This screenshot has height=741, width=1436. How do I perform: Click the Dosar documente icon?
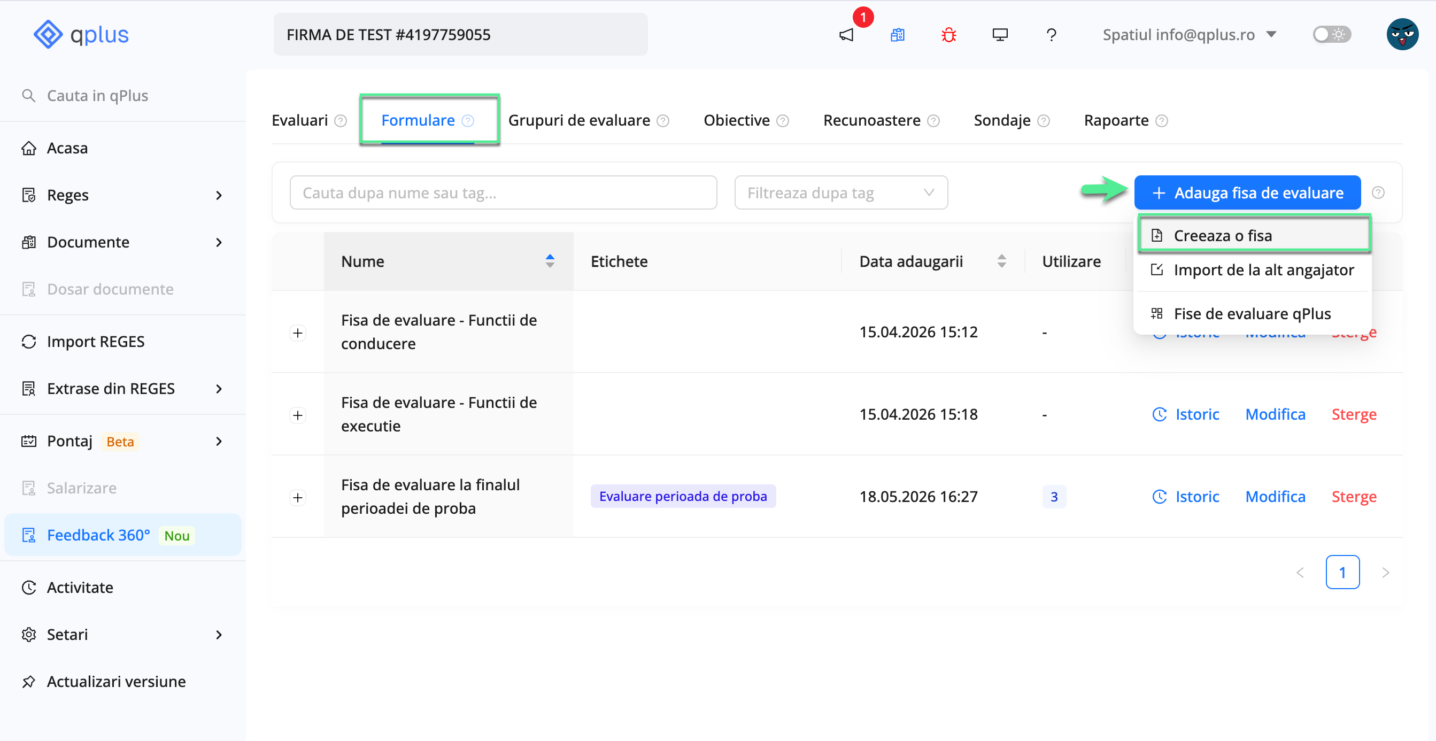[28, 289]
